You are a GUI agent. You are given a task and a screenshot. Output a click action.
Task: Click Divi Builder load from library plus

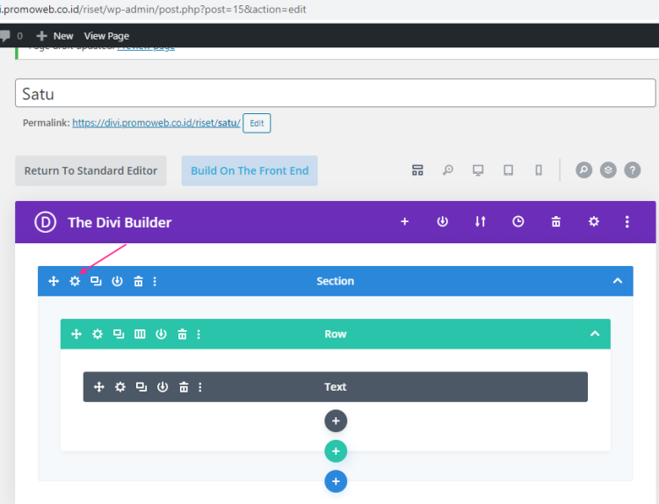405,221
